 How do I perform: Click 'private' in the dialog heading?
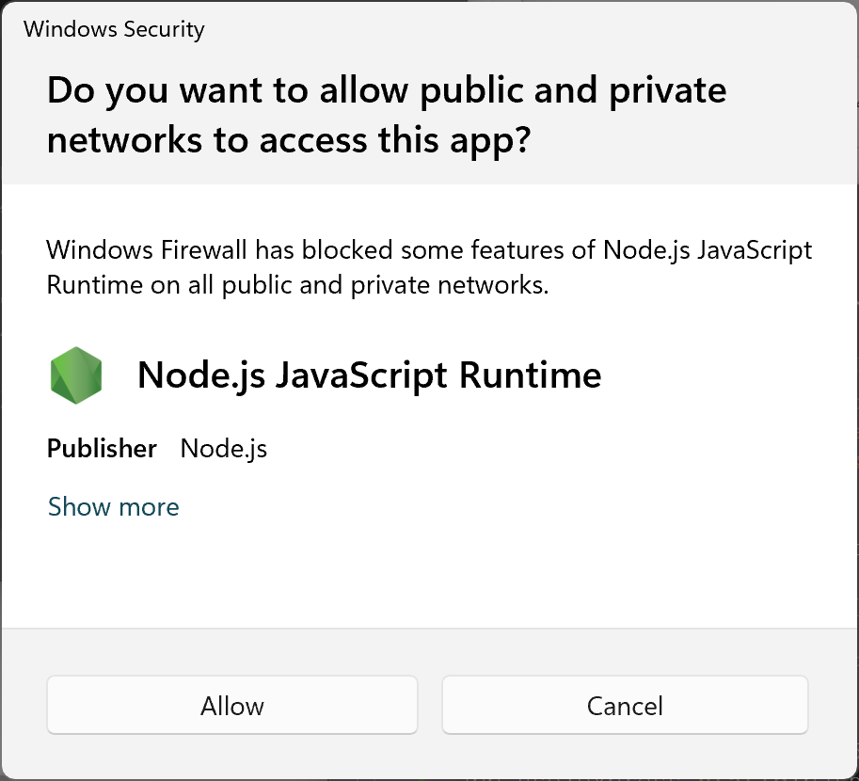[668, 90]
